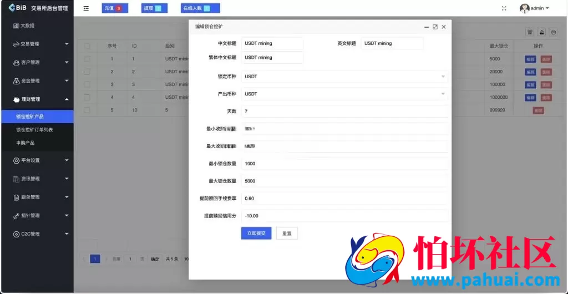
Task: Click the 资讯管理 news icon
Action: tap(16, 179)
